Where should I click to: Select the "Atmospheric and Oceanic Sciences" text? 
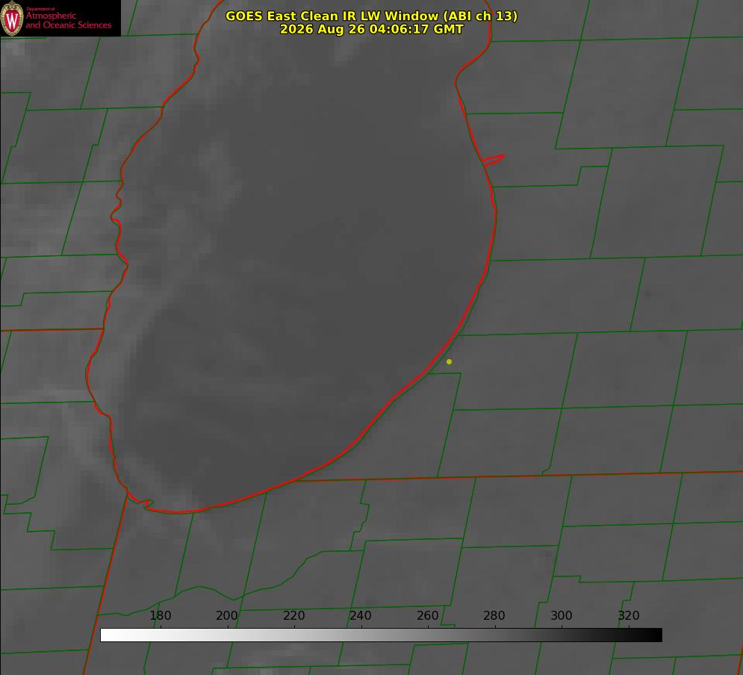tap(69, 20)
